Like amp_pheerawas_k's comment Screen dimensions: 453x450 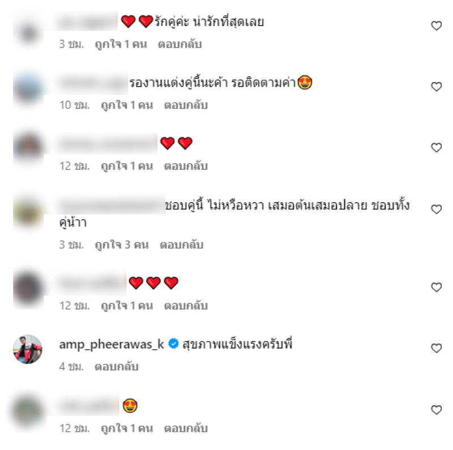point(436,348)
